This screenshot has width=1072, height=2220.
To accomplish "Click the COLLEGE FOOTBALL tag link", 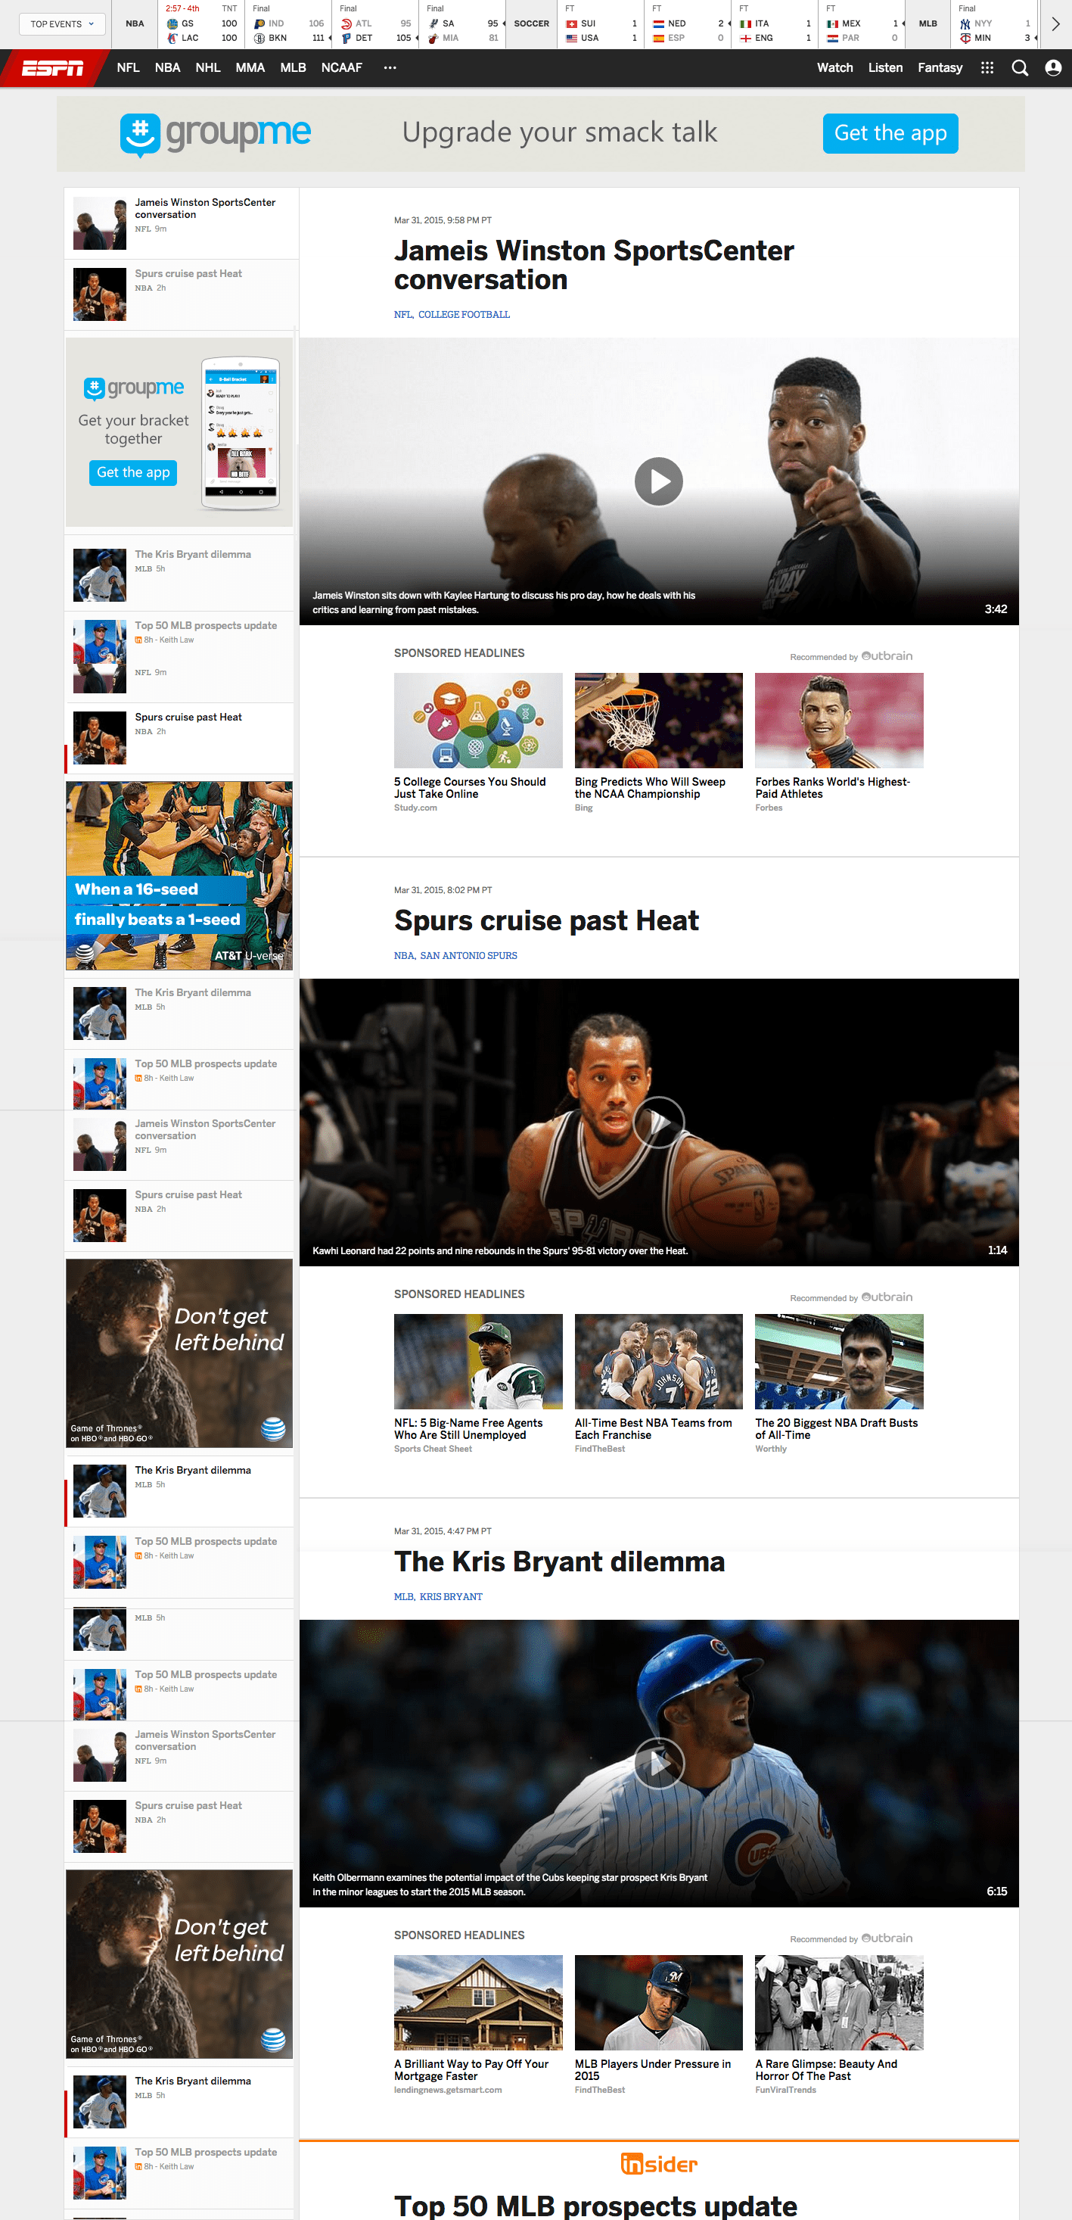I will [x=464, y=315].
